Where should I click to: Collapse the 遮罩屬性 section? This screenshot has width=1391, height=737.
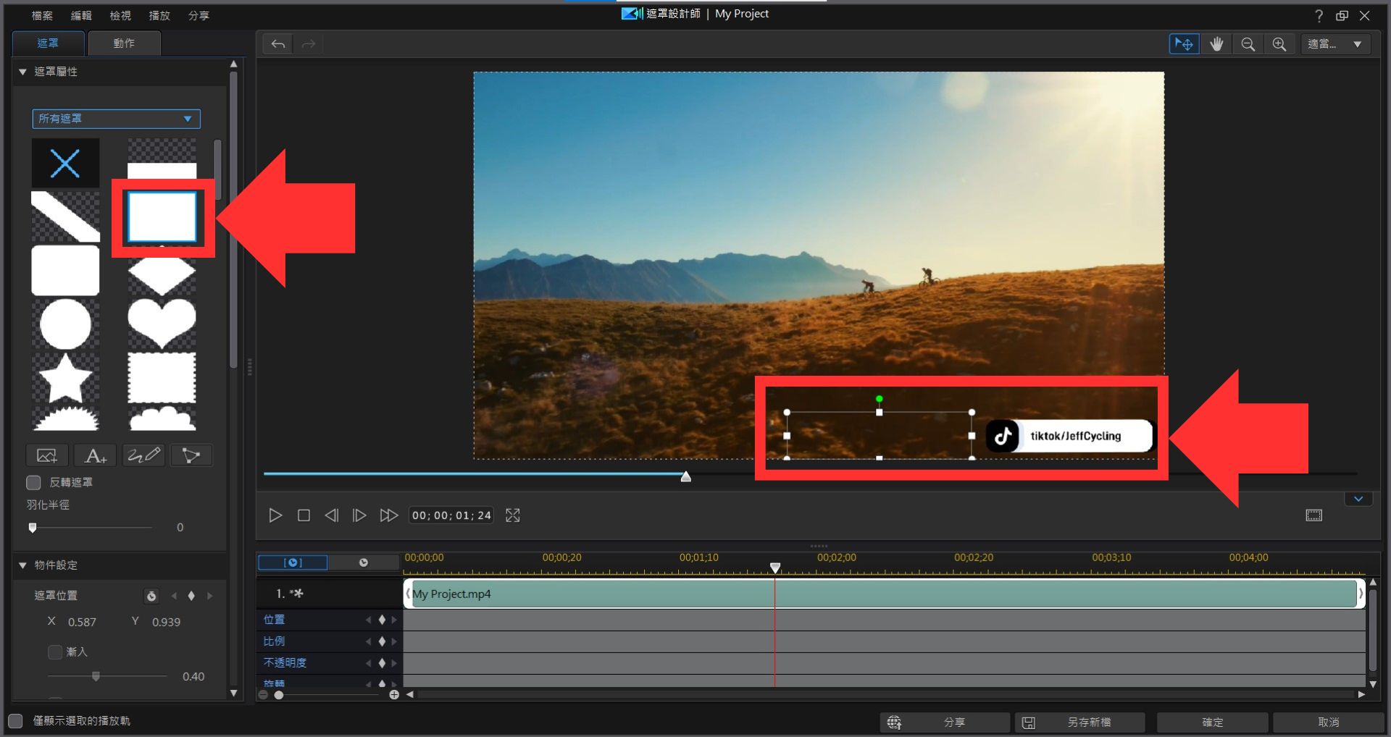click(22, 72)
